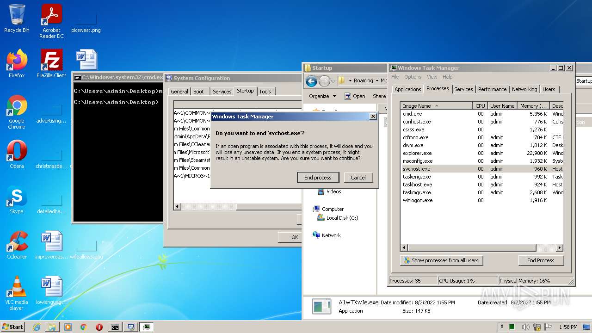
Task: Click Open in Startup window toolbar
Action: (355, 96)
